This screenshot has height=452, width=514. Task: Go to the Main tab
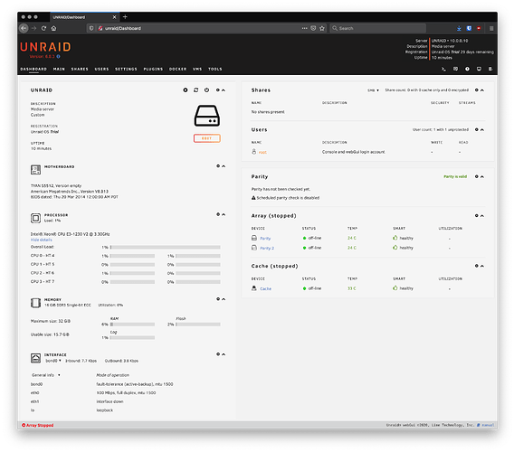[x=59, y=69]
